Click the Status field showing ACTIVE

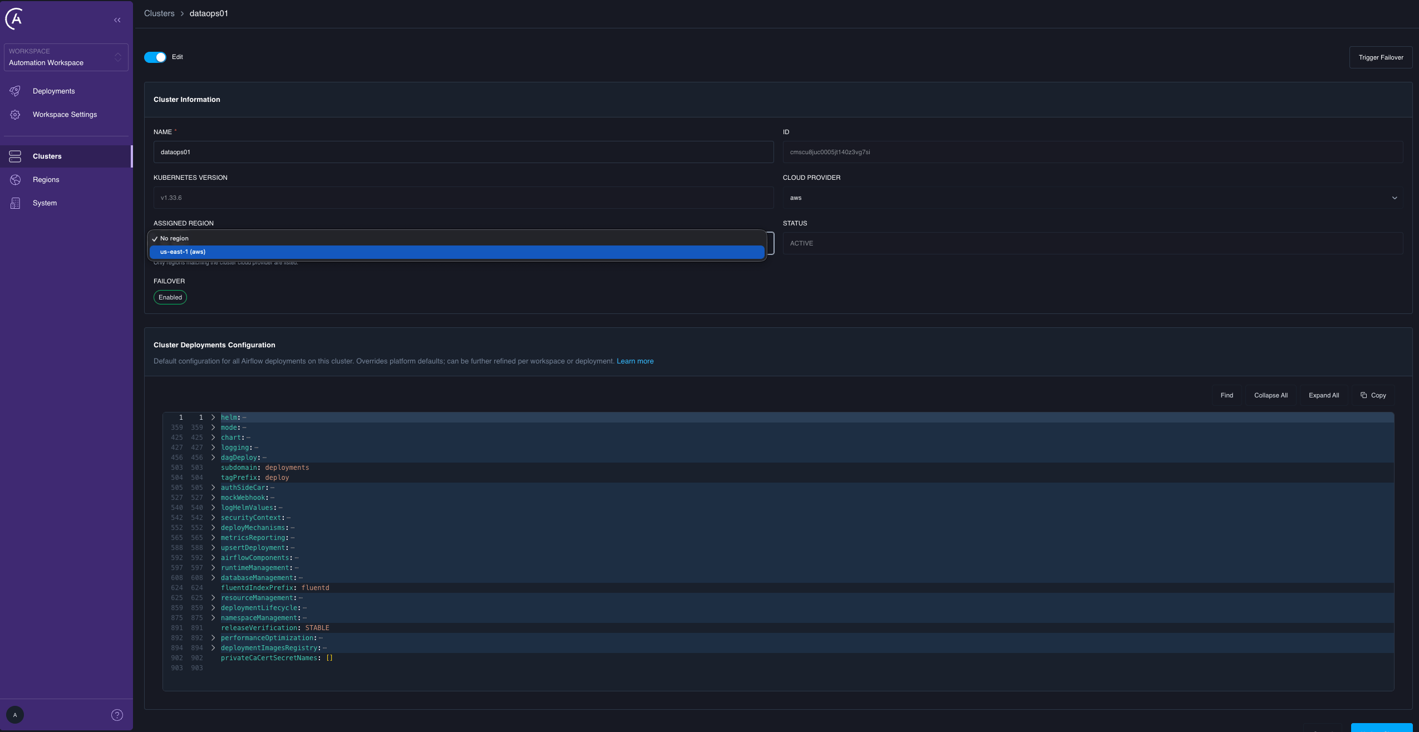pyautogui.click(x=1093, y=243)
